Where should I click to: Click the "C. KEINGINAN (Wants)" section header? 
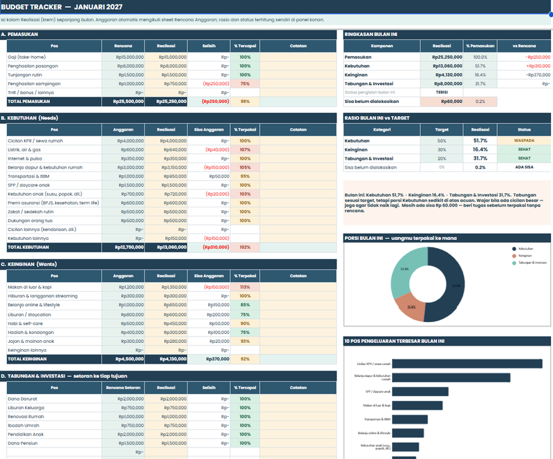click(168, 264)
